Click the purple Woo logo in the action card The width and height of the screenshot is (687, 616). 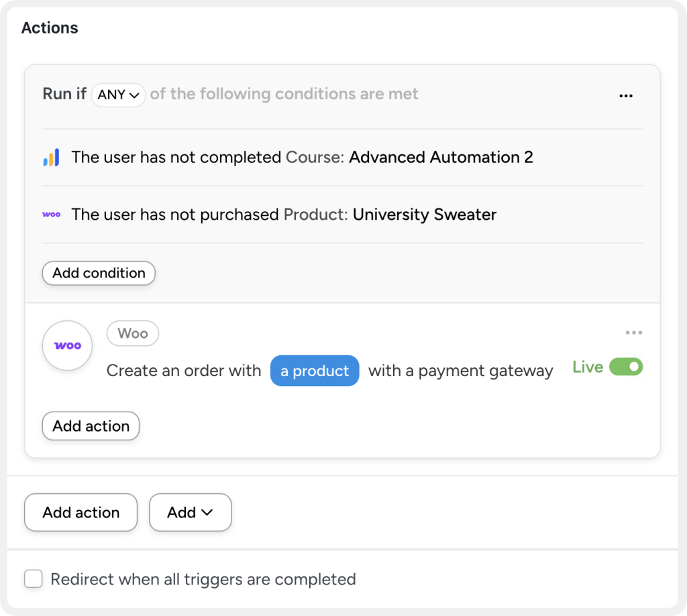(x=66, y=345)
